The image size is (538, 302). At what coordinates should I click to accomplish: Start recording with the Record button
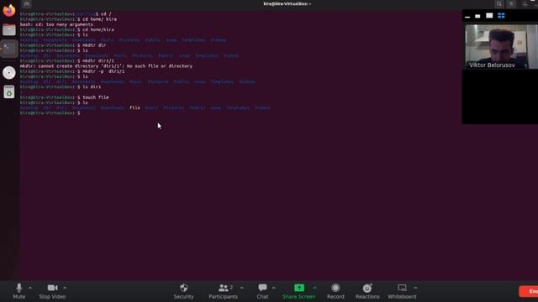point(335,291)
